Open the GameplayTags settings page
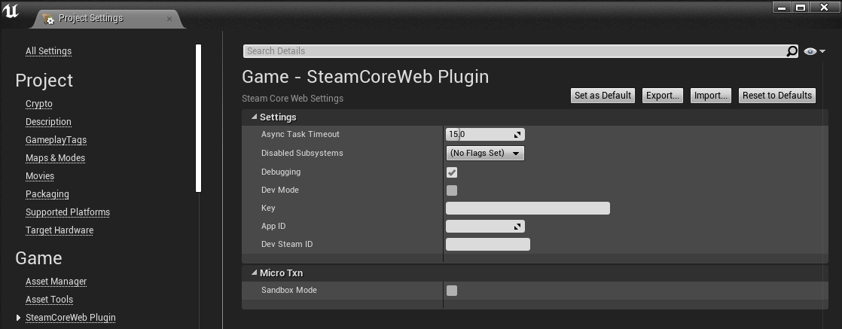Viewport: 842px width, 329px height. coord(56,140)
